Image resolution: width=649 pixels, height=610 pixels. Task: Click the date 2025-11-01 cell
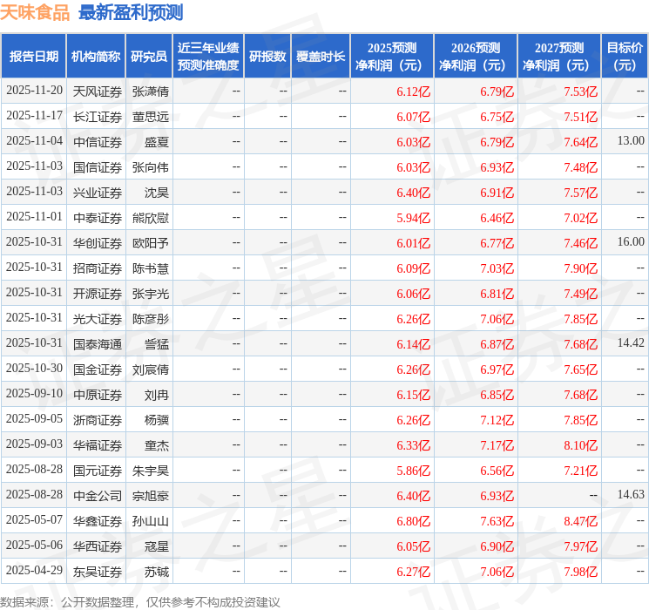pos(34,217)
